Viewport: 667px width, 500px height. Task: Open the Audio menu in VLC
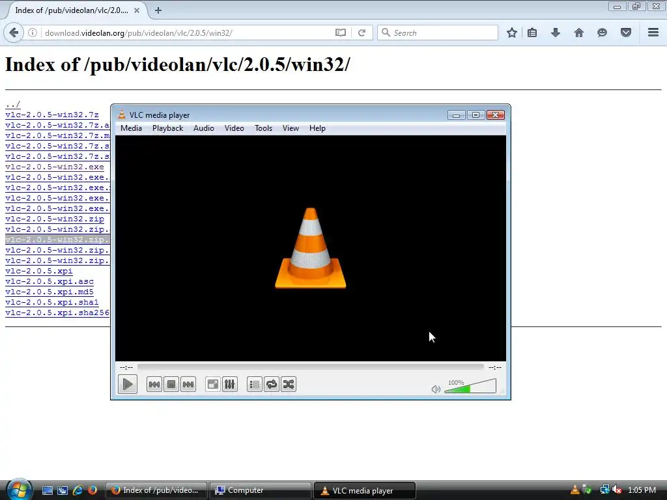[204, 128]
